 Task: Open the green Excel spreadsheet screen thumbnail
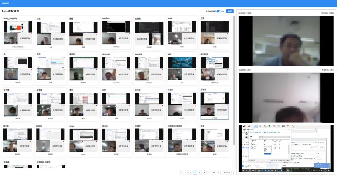pos(83,63)
